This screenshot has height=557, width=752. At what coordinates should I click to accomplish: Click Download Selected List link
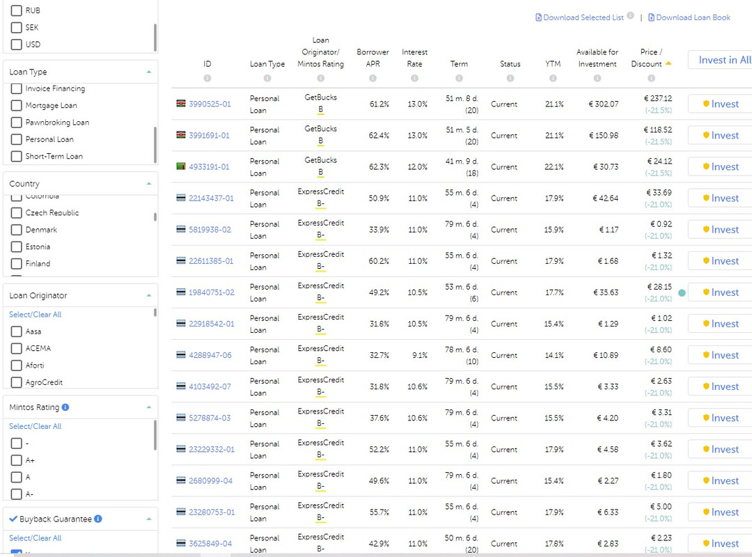click(x=583, y=17)
